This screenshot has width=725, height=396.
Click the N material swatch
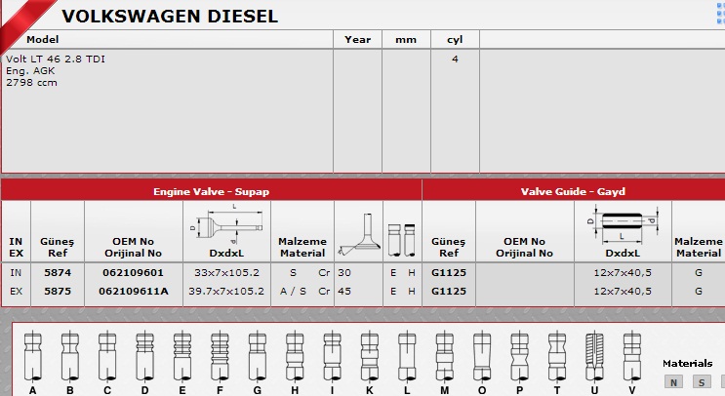(x=673, y=381)
